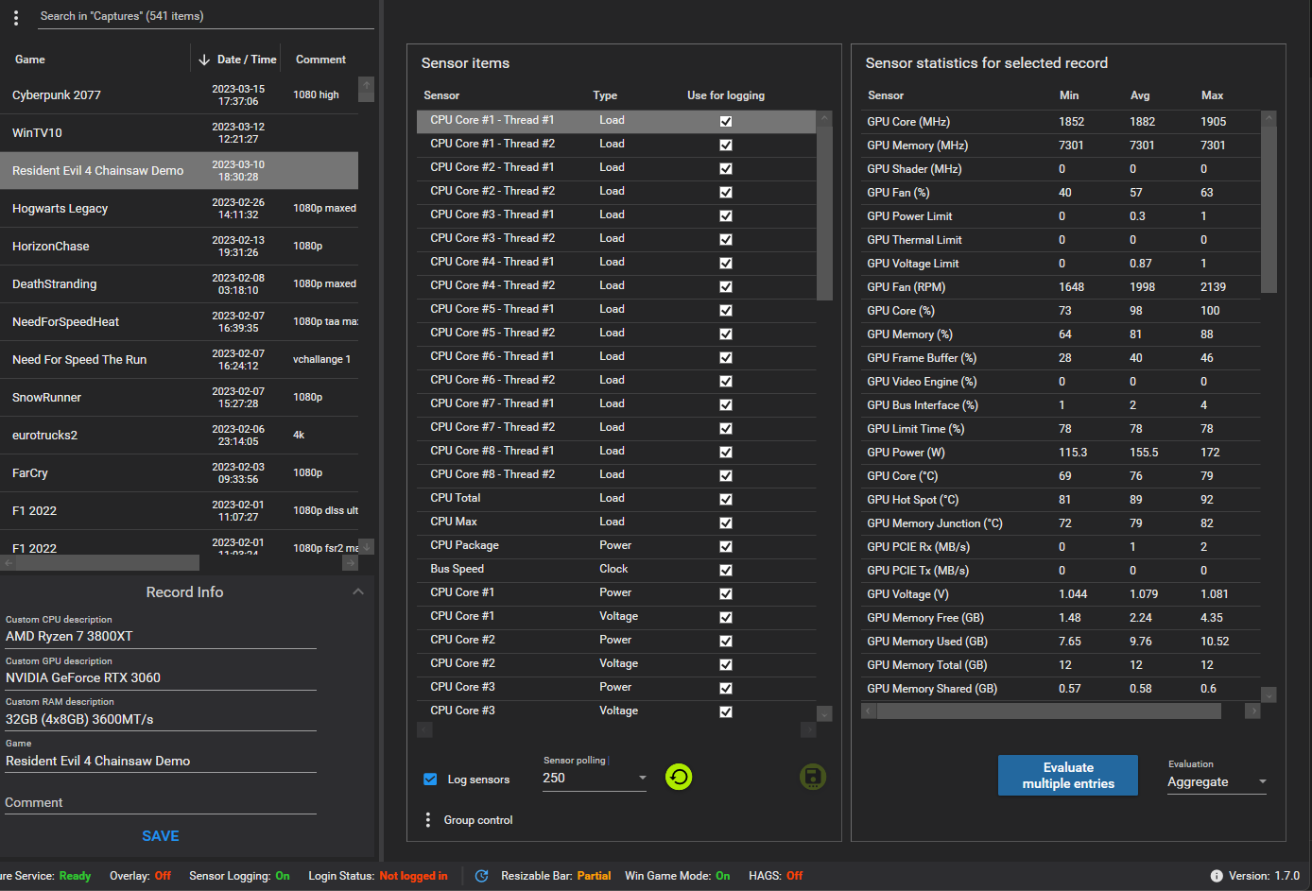Edit the Custom RAM description field
The height and width of the screenshot is (891, 1312).
pyautogui.click(x=161, y=720)
